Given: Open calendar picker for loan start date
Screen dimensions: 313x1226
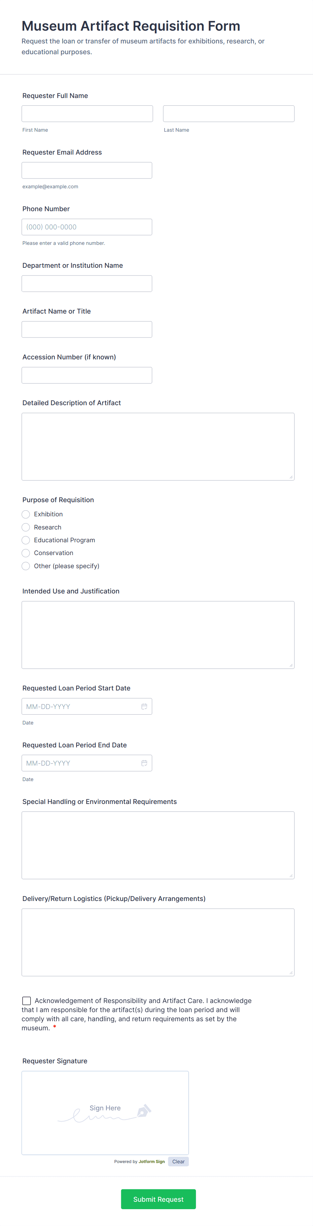Looking at the screenshot, I should point(144,706).
